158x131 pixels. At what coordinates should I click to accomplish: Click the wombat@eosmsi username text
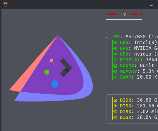(x=124, y=14)
